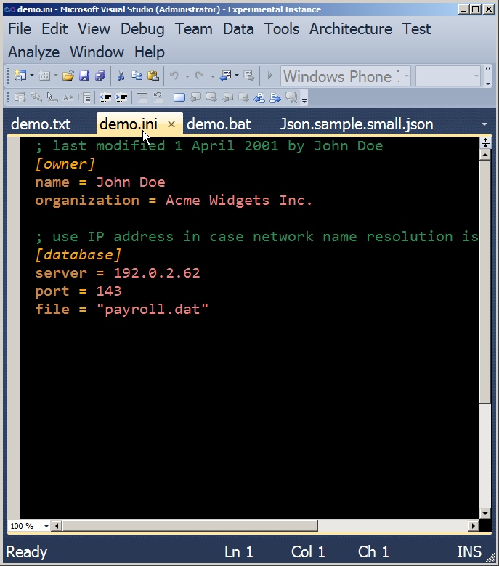Open the empty solution configuration combo box
The width and height of the screenshot is (499, 566).
click(x=447, y=76)
